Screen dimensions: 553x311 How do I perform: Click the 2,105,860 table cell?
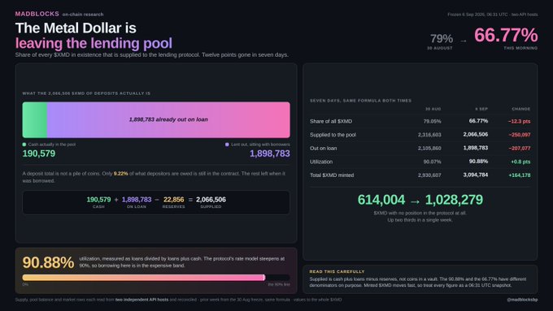429,149
